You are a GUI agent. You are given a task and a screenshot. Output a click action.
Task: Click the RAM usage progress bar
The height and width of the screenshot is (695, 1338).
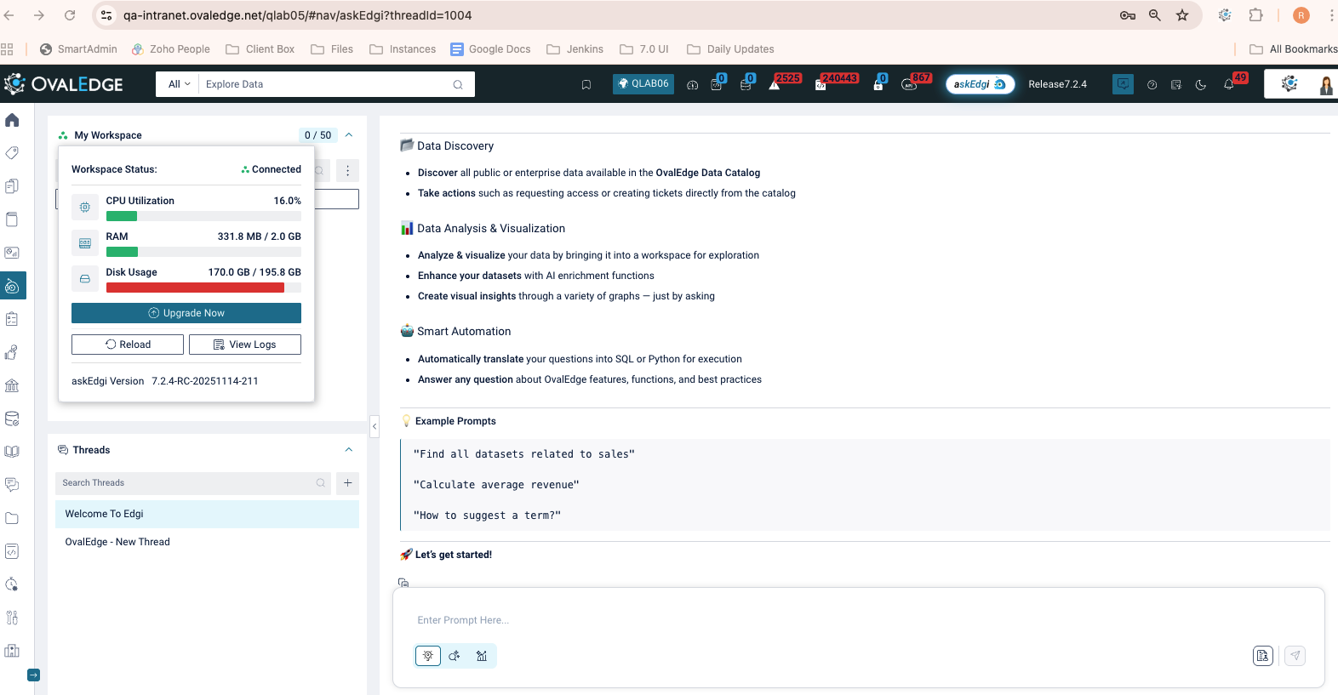203,252
